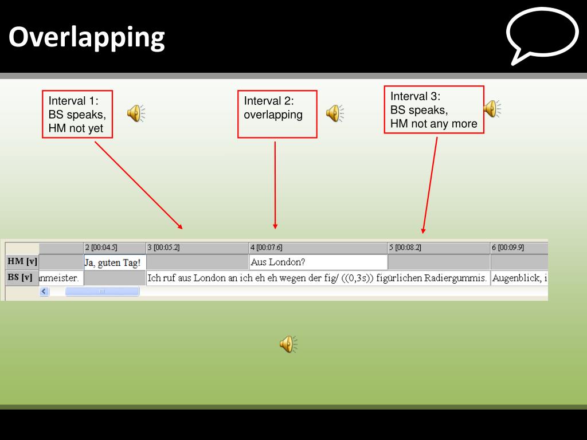Click the speech bubble icon in header
Screen dimensions: 587x440
pos(542,36)
